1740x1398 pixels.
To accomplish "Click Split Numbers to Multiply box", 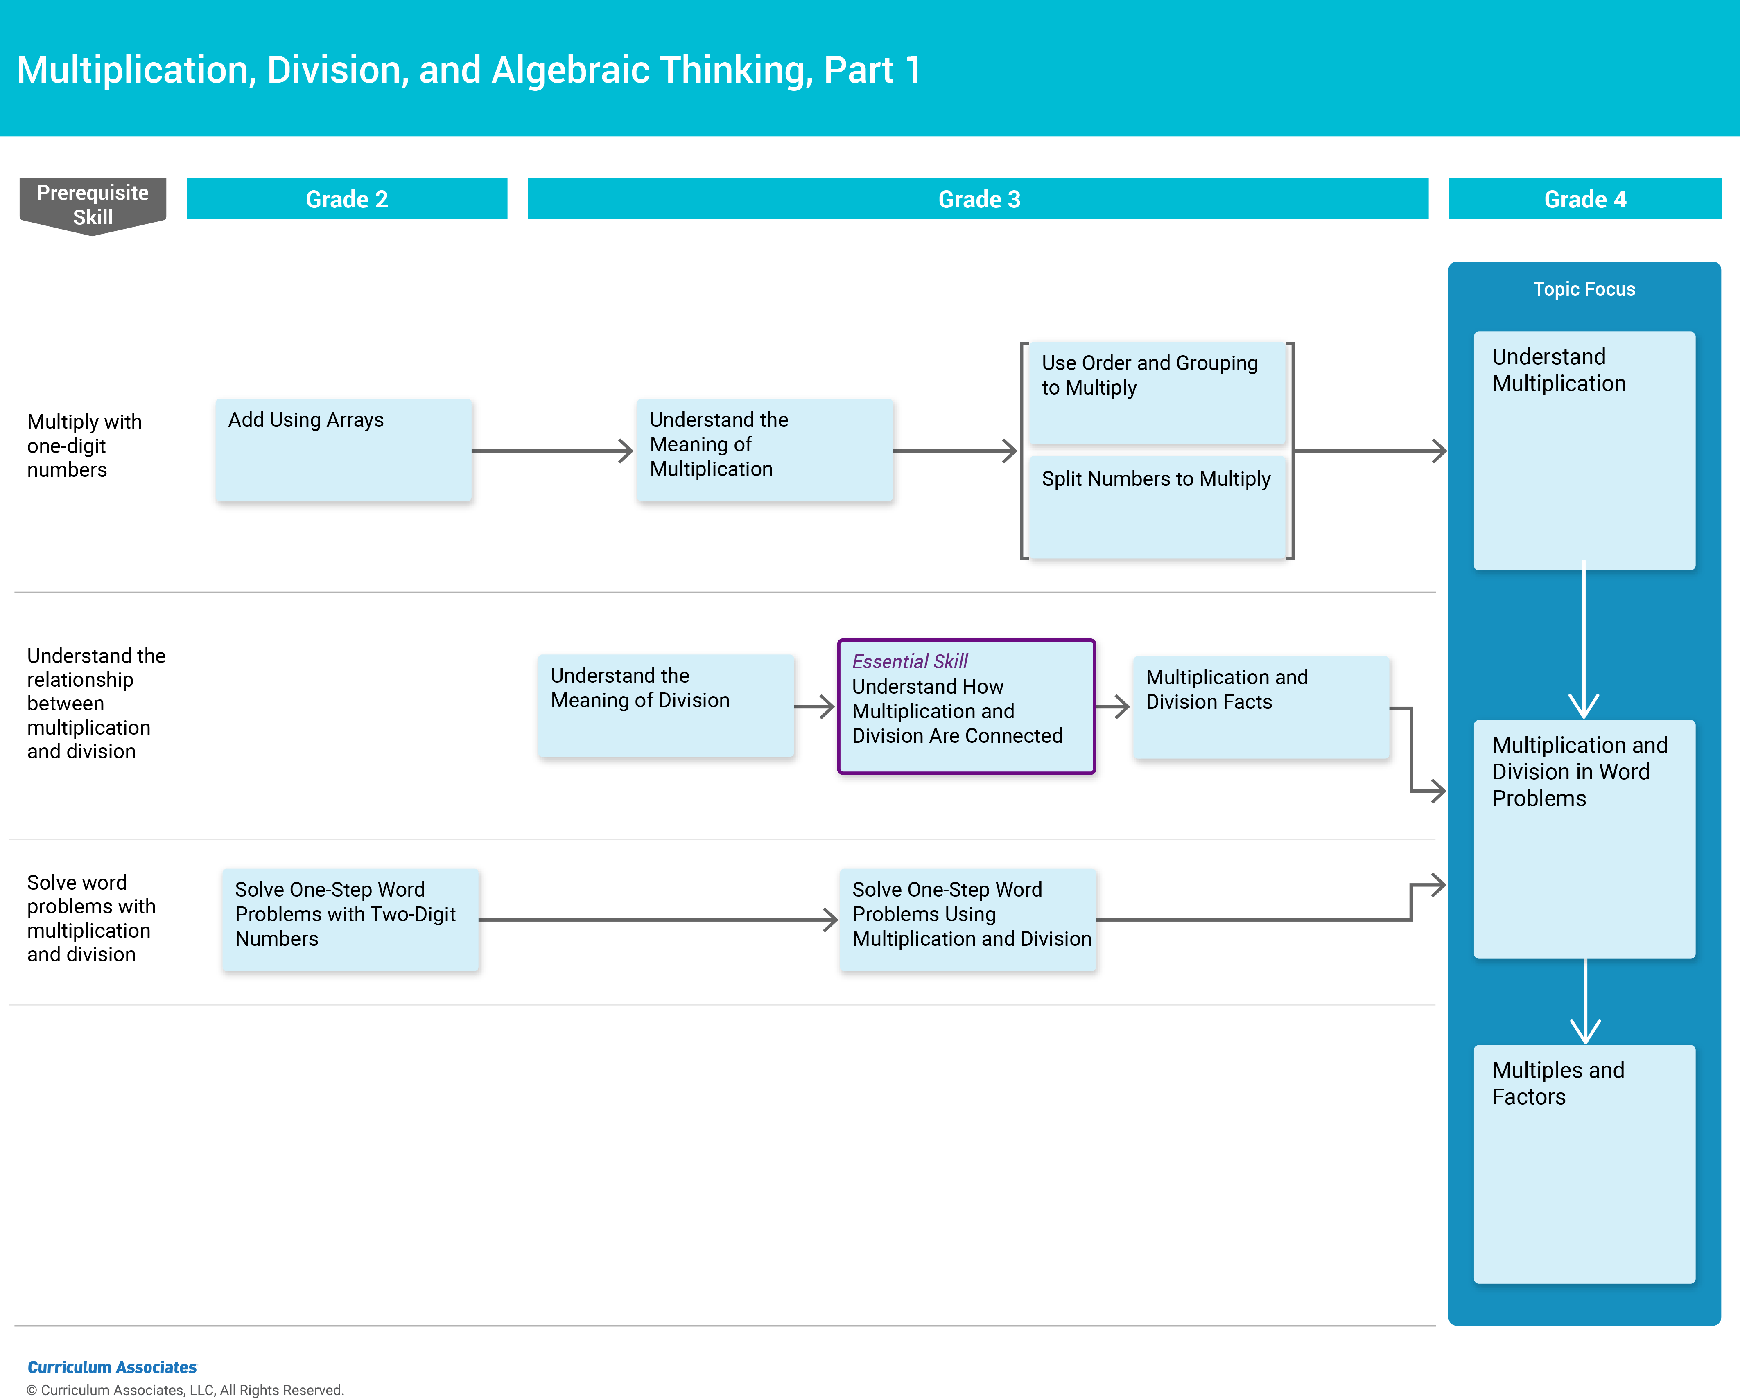I will tap(1157, 507).
